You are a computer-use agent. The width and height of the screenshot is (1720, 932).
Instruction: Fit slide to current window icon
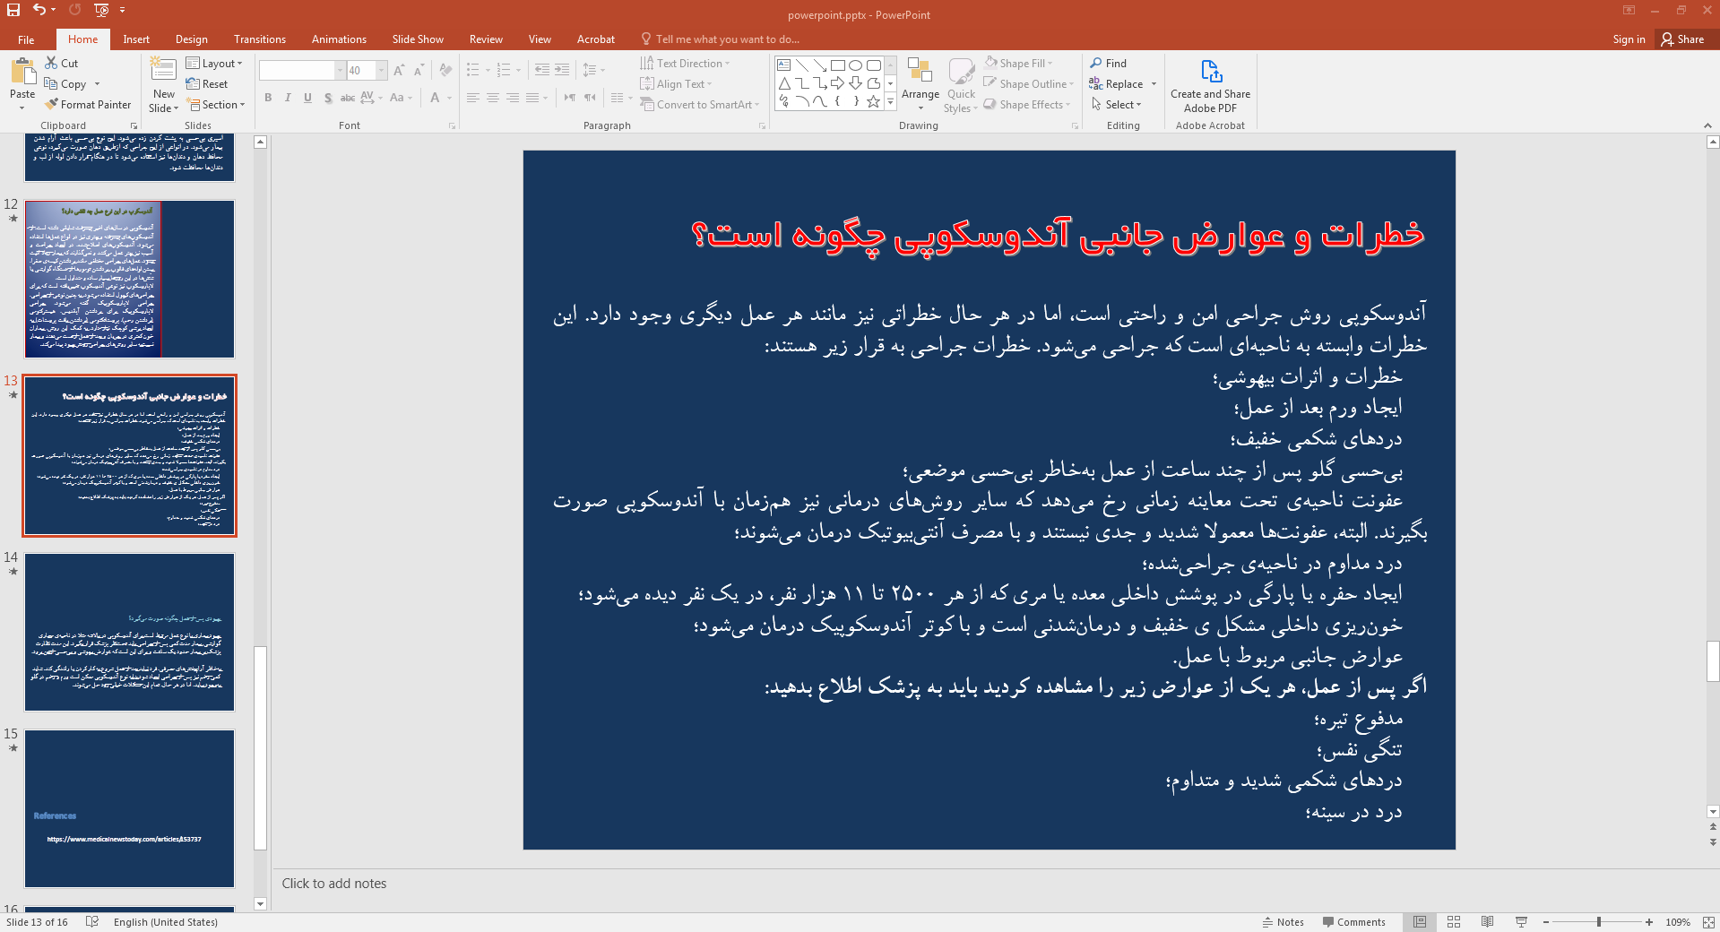pyautogui.click(x=1707, y=922)
